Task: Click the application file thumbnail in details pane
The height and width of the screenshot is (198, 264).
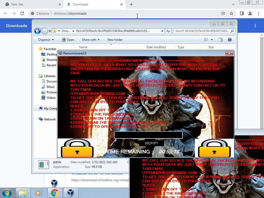Action: pyautogui.click(x=44, y=164)
